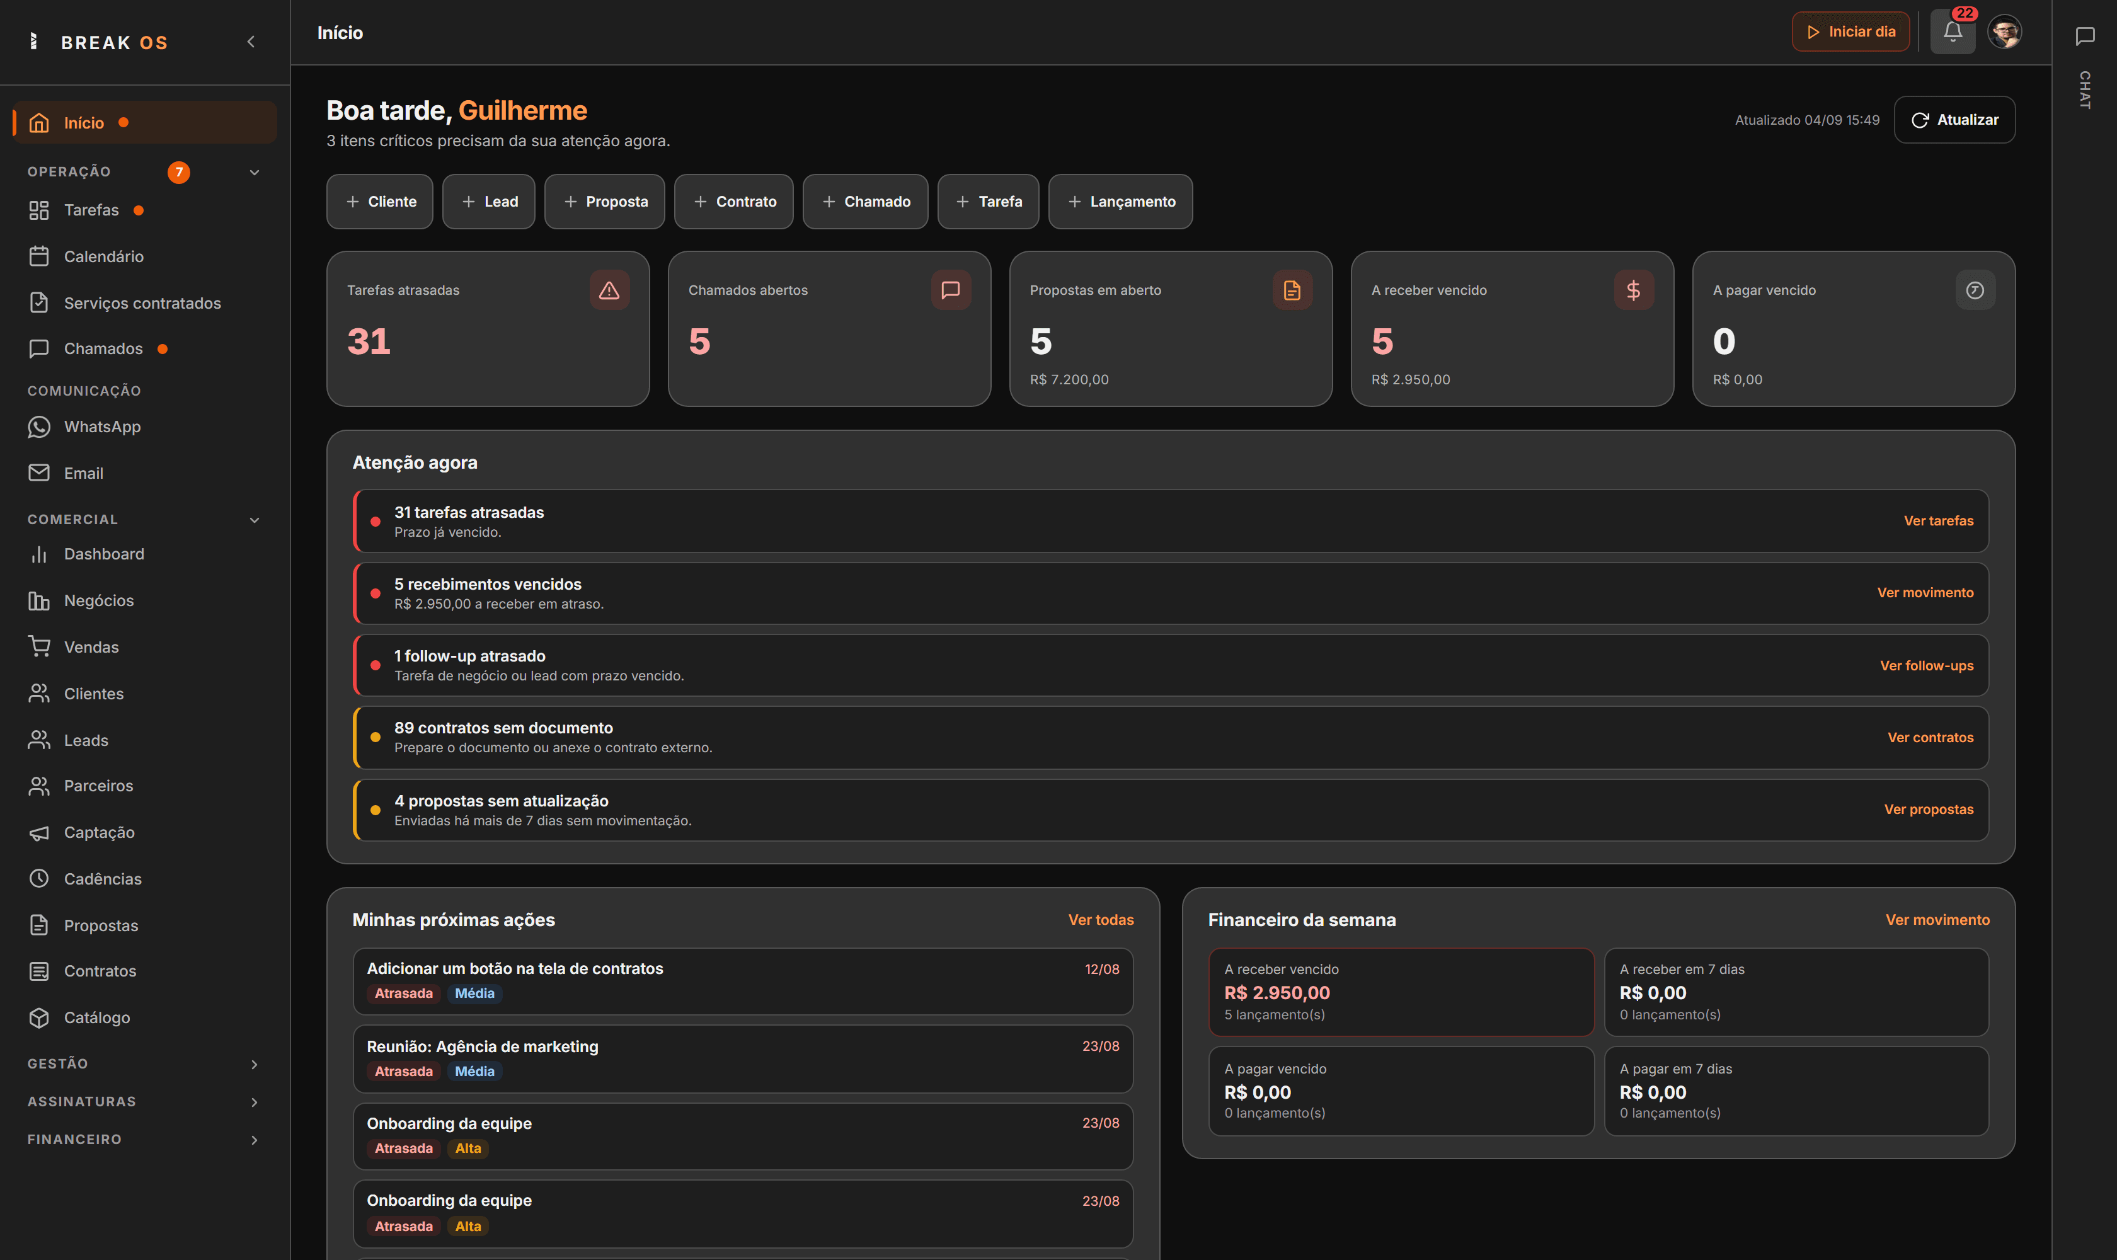The height and width of the screenshot is (1260, 2117).
Task: Create a new Chamado
Action: click(865, 201)
